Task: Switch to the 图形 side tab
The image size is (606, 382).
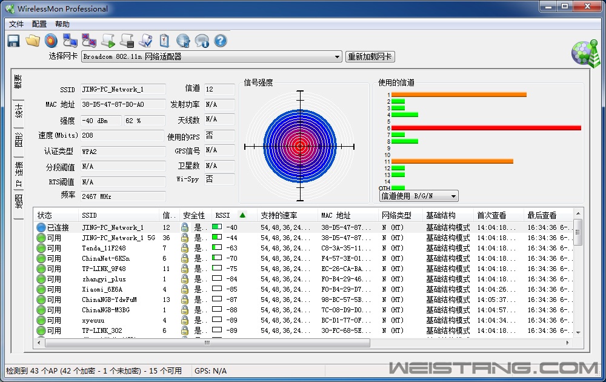Action: tap(18, 139)
